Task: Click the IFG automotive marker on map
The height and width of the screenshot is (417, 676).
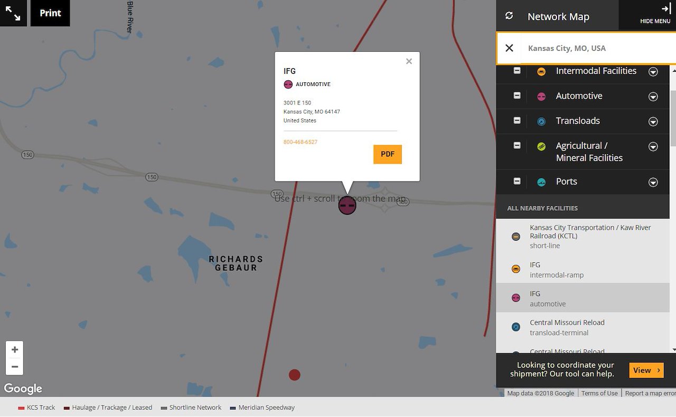Action: click(347, 205)
